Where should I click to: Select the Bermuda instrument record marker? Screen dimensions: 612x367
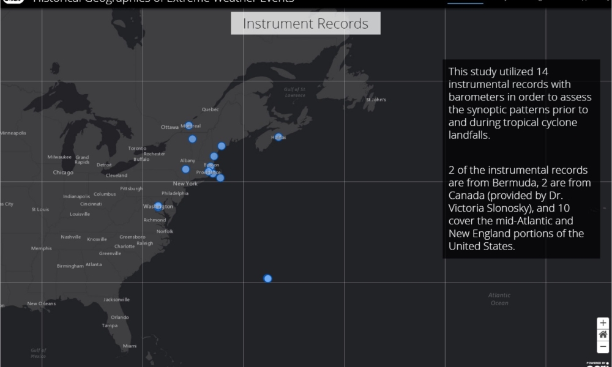pyautogui.click(x=267, y=279)
